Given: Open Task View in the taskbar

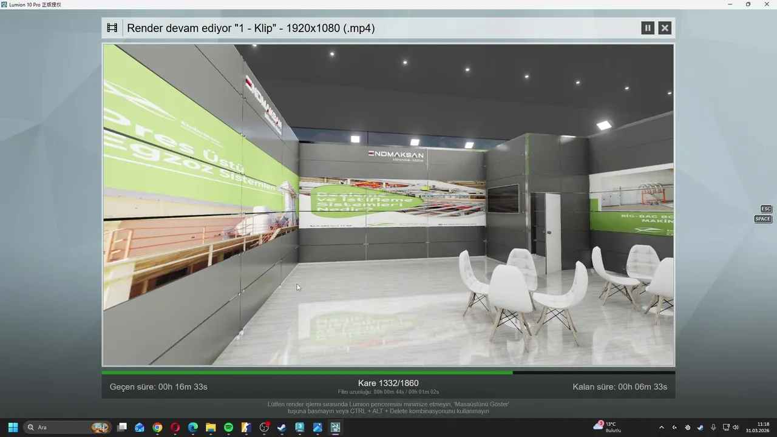Looking at the screenshot, I should click(x=122, y=427).
